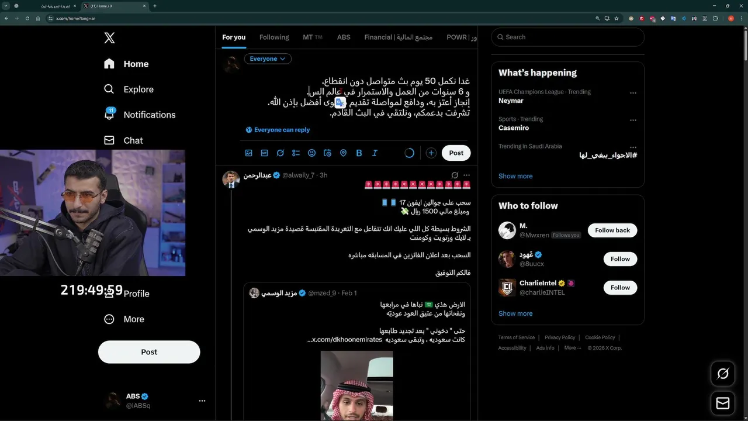The width and height of the screenshot is (748, 421).
Task: Open more options for Neymar trend
Action: pos(633,93)
